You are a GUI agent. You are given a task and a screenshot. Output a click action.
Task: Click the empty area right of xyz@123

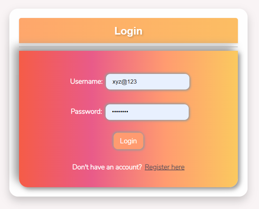163,82
